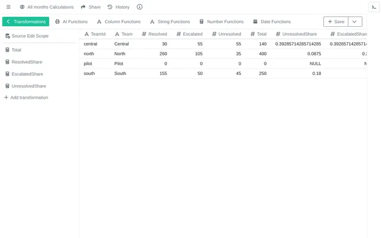Click the Save button
The height and width of the screenshot is (238, 381).
click(336, 21)
